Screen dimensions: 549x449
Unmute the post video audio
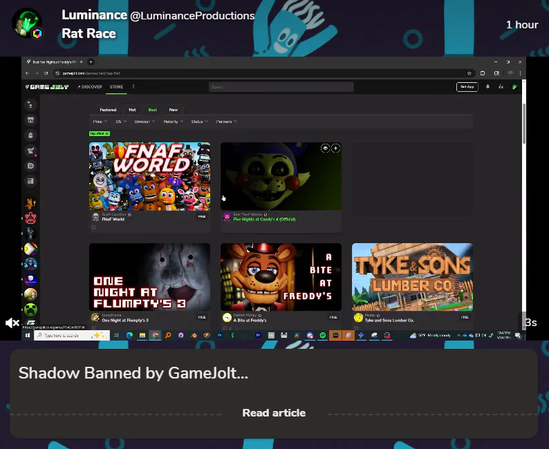pos(12,323)
